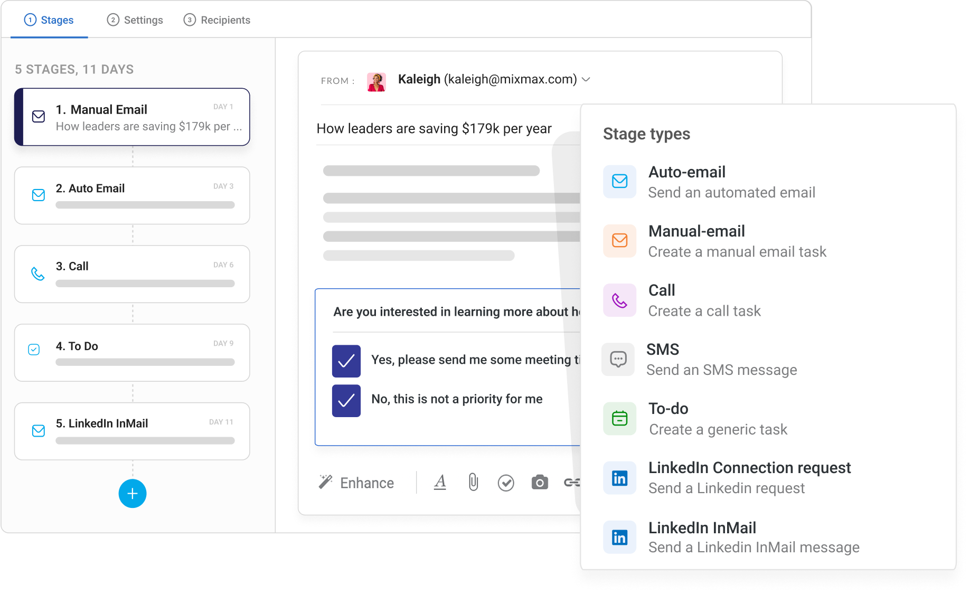Uncheck 'No, this is not a priority for me'
Image resolution: width=970 pixels, height=594 pixels.
pos(346,400)
